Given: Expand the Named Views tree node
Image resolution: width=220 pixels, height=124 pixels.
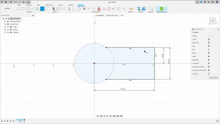Looking at the screenshot, I should tap(5, 24).
